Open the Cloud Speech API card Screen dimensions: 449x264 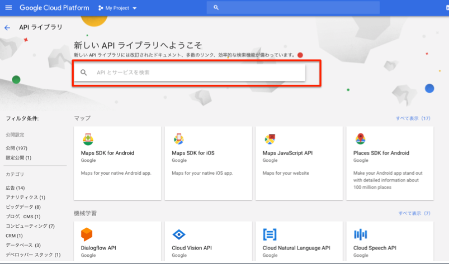[x=390, y=242]
